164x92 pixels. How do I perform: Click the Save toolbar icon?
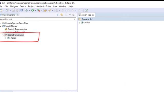(x=13, y=10)
